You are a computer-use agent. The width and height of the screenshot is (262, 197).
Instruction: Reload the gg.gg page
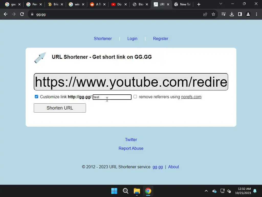tap(22, 14)
